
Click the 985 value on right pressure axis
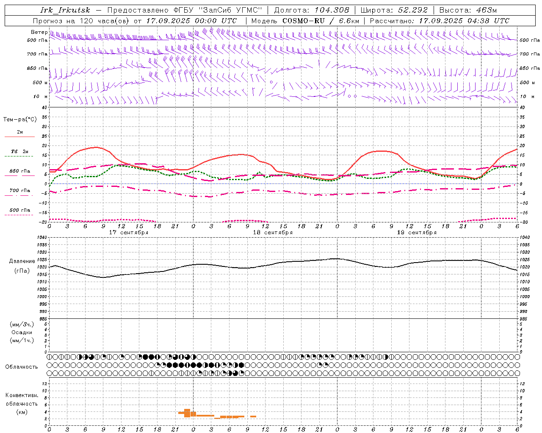click(523, 319)
